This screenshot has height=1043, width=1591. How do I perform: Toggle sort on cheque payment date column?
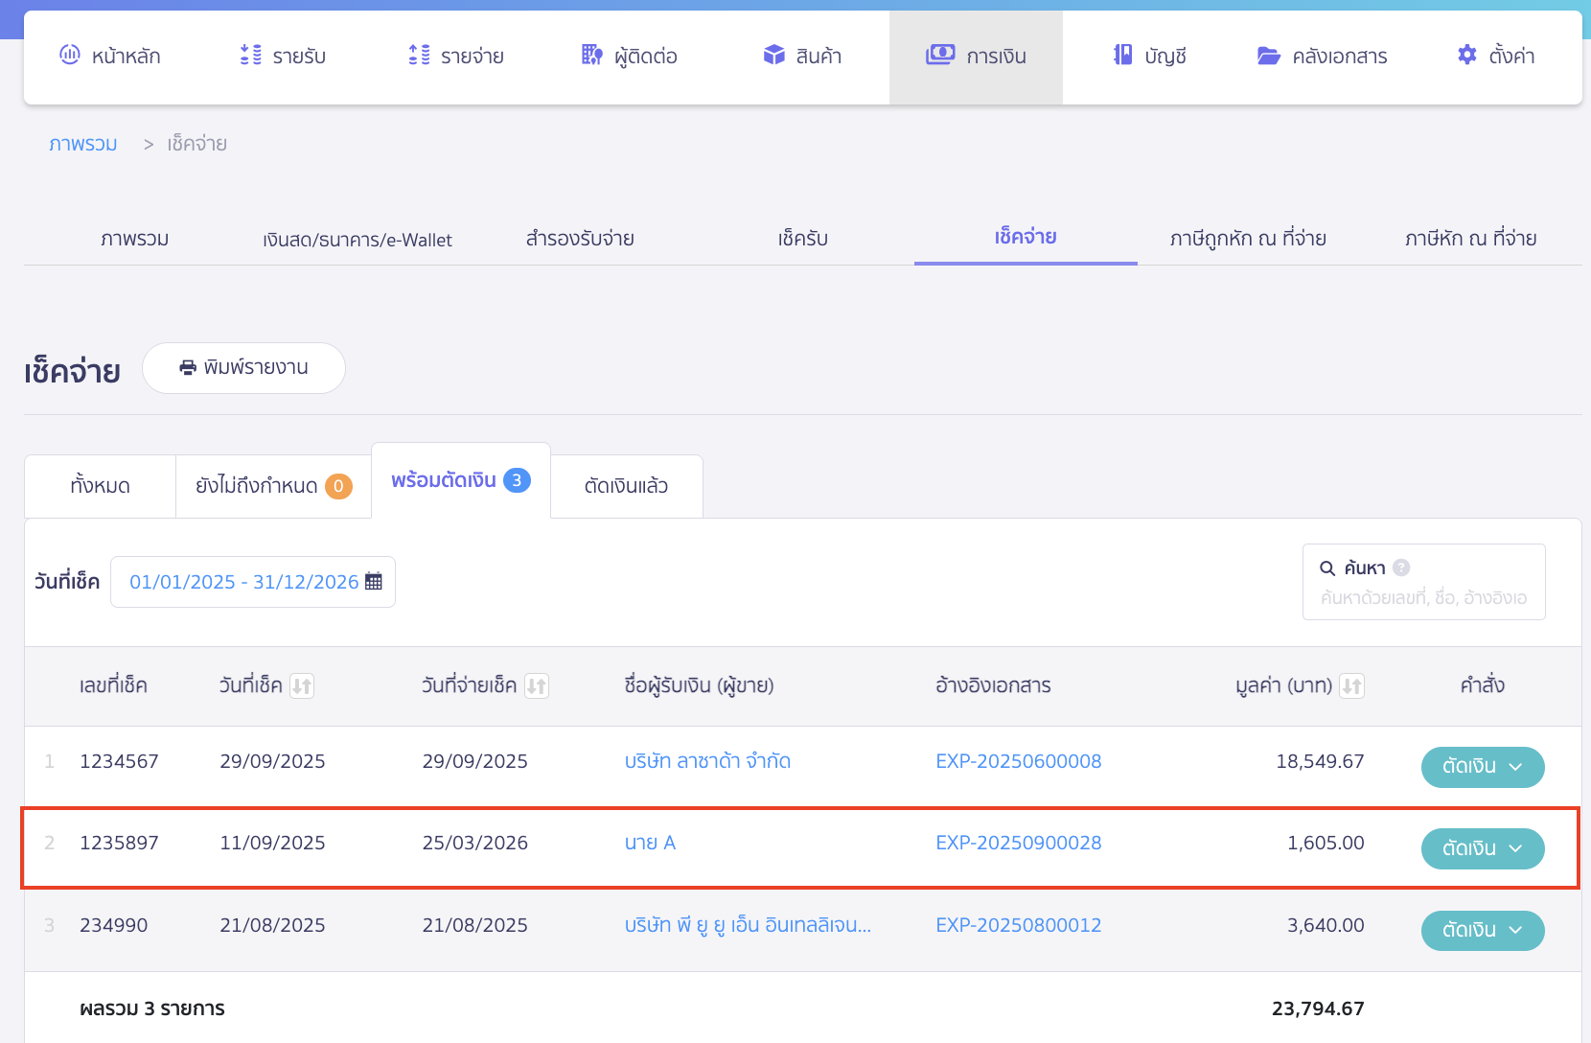(537, 686)
